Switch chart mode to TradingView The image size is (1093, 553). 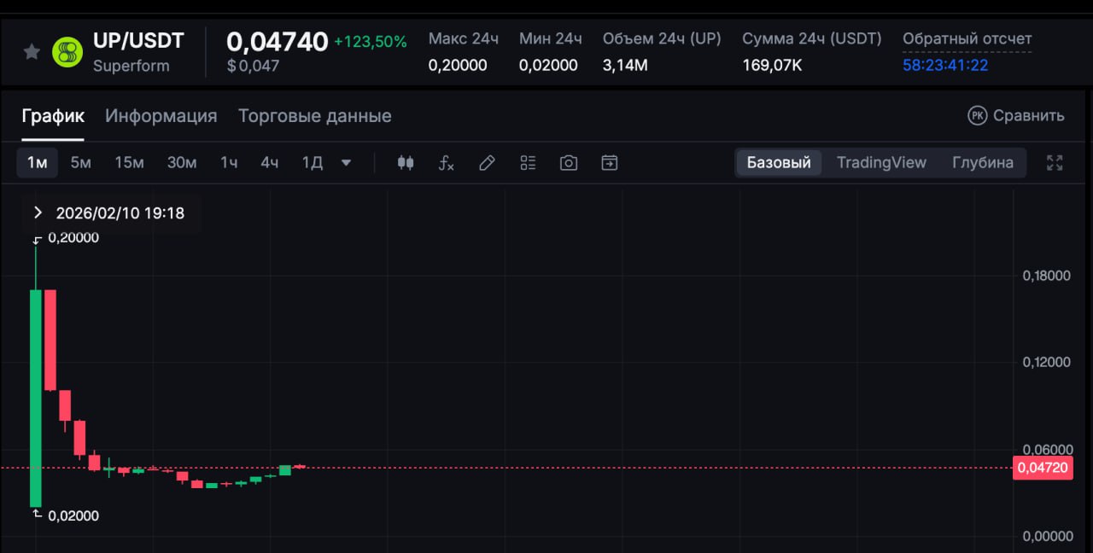tap(881, 163)
